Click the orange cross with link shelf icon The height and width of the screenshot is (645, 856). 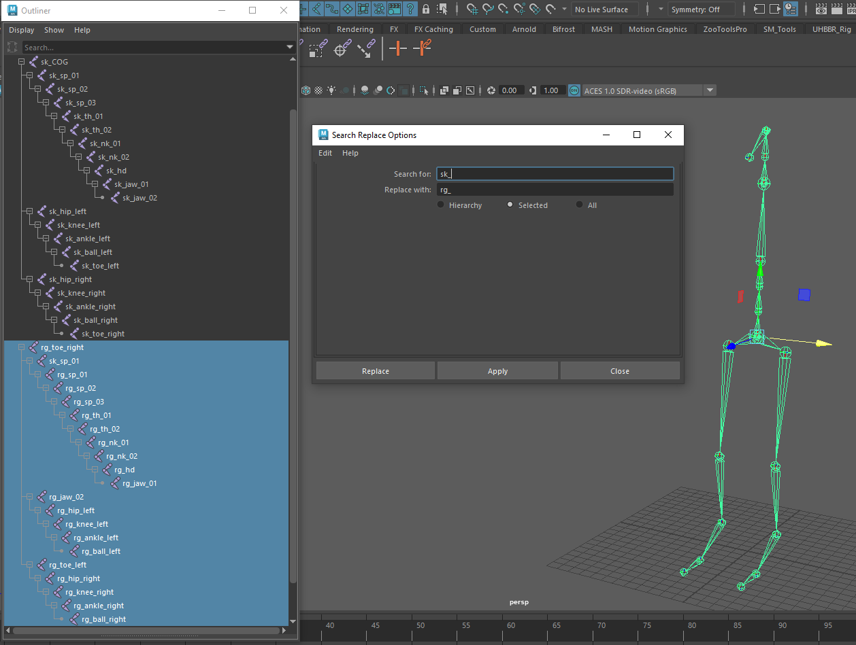click(x=423, y=48)
